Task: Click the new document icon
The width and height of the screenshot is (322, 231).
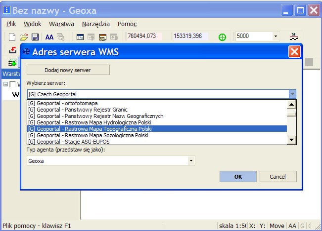Action: click(12, 37)
